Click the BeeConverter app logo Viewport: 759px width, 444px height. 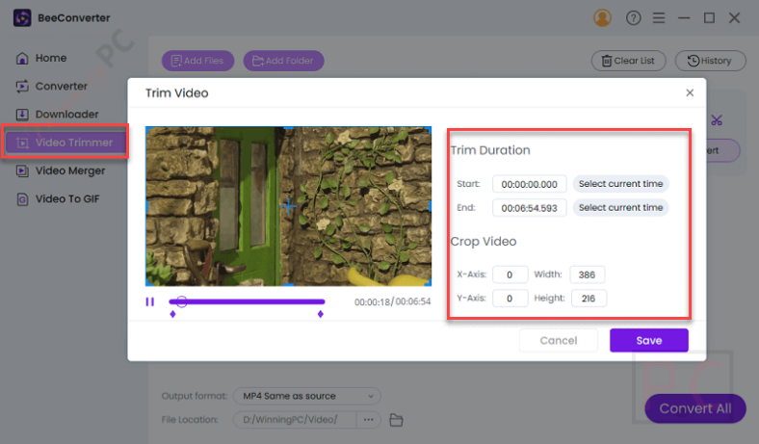(22, 18)
